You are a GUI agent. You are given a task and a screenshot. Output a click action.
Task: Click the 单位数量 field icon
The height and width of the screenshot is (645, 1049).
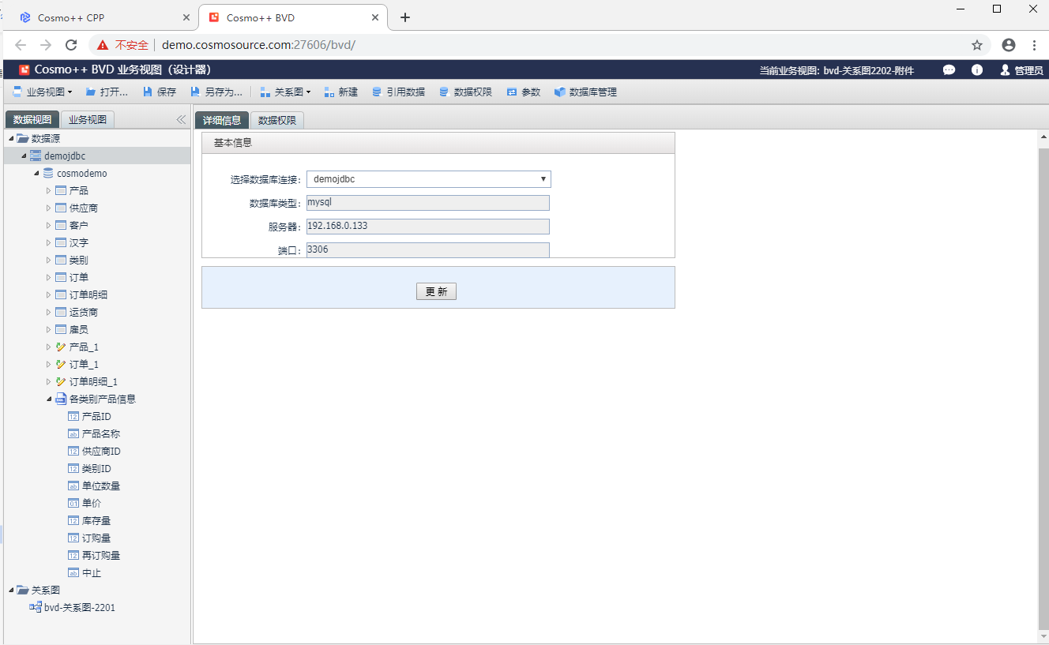pyautogui.click(x=73, y=486)
